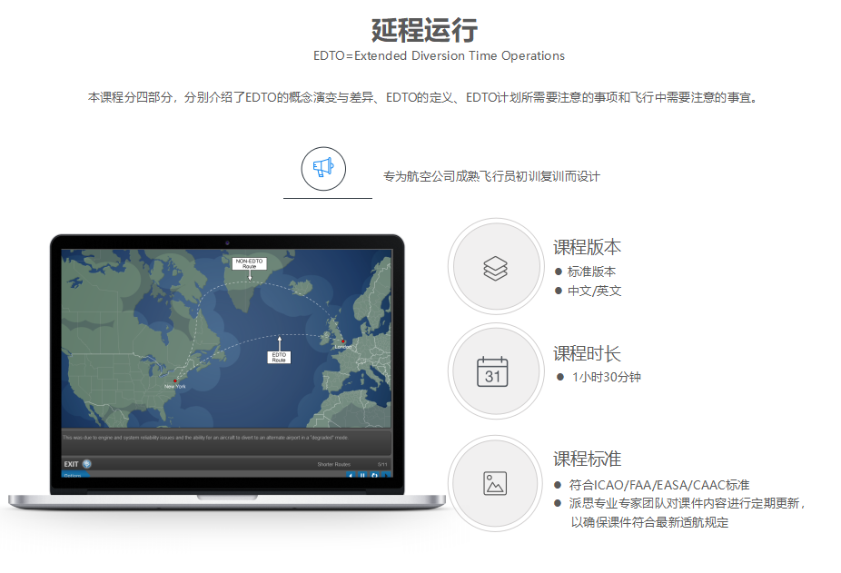
Task: Click the 中文/英文 bullet item
Action: [594, 291]
